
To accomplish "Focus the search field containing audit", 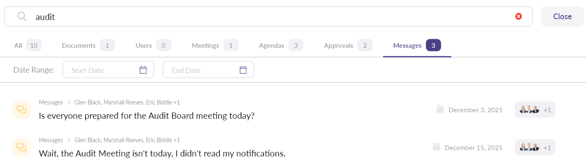I will coord(268,16).
